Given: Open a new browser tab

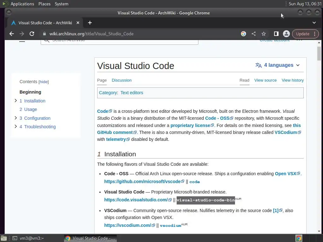Looking at the screenshot, I should pyautogui.click(x=90, y=23).
